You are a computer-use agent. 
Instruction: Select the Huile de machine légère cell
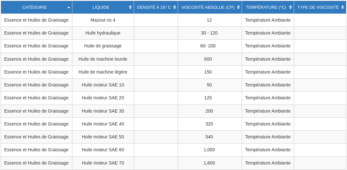[x=103, y=72]
